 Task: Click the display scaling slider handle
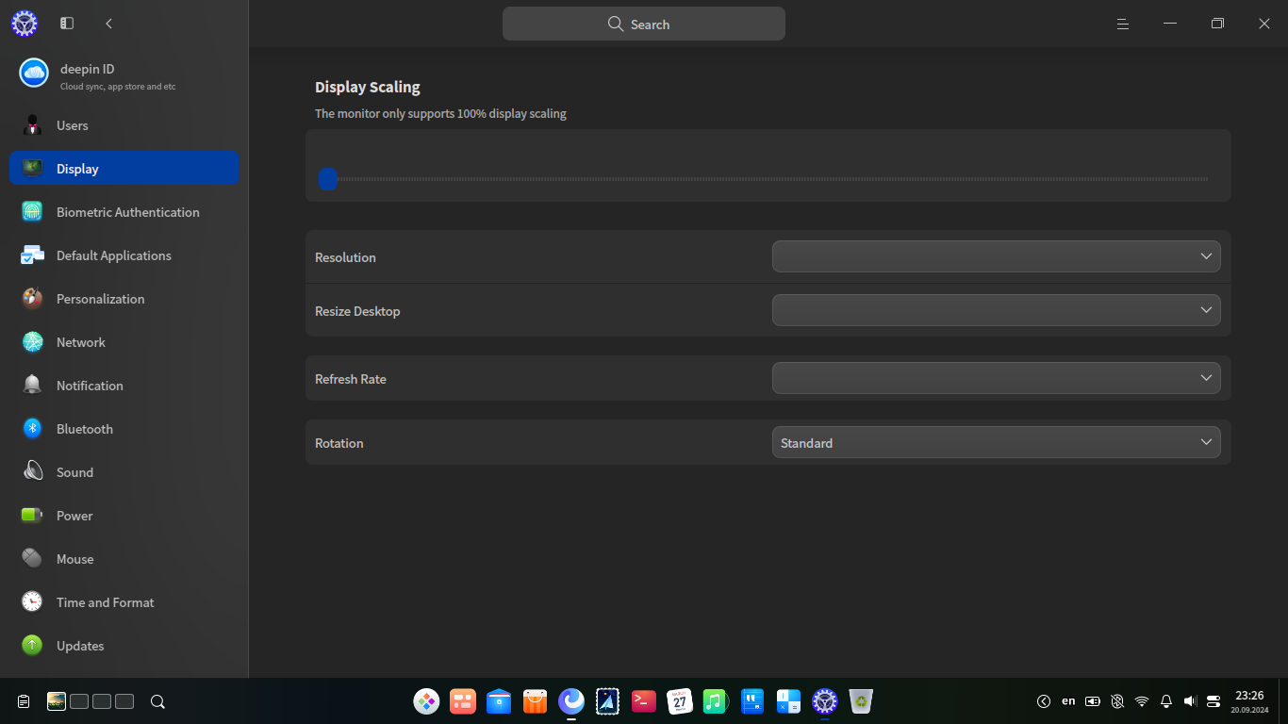328,178
